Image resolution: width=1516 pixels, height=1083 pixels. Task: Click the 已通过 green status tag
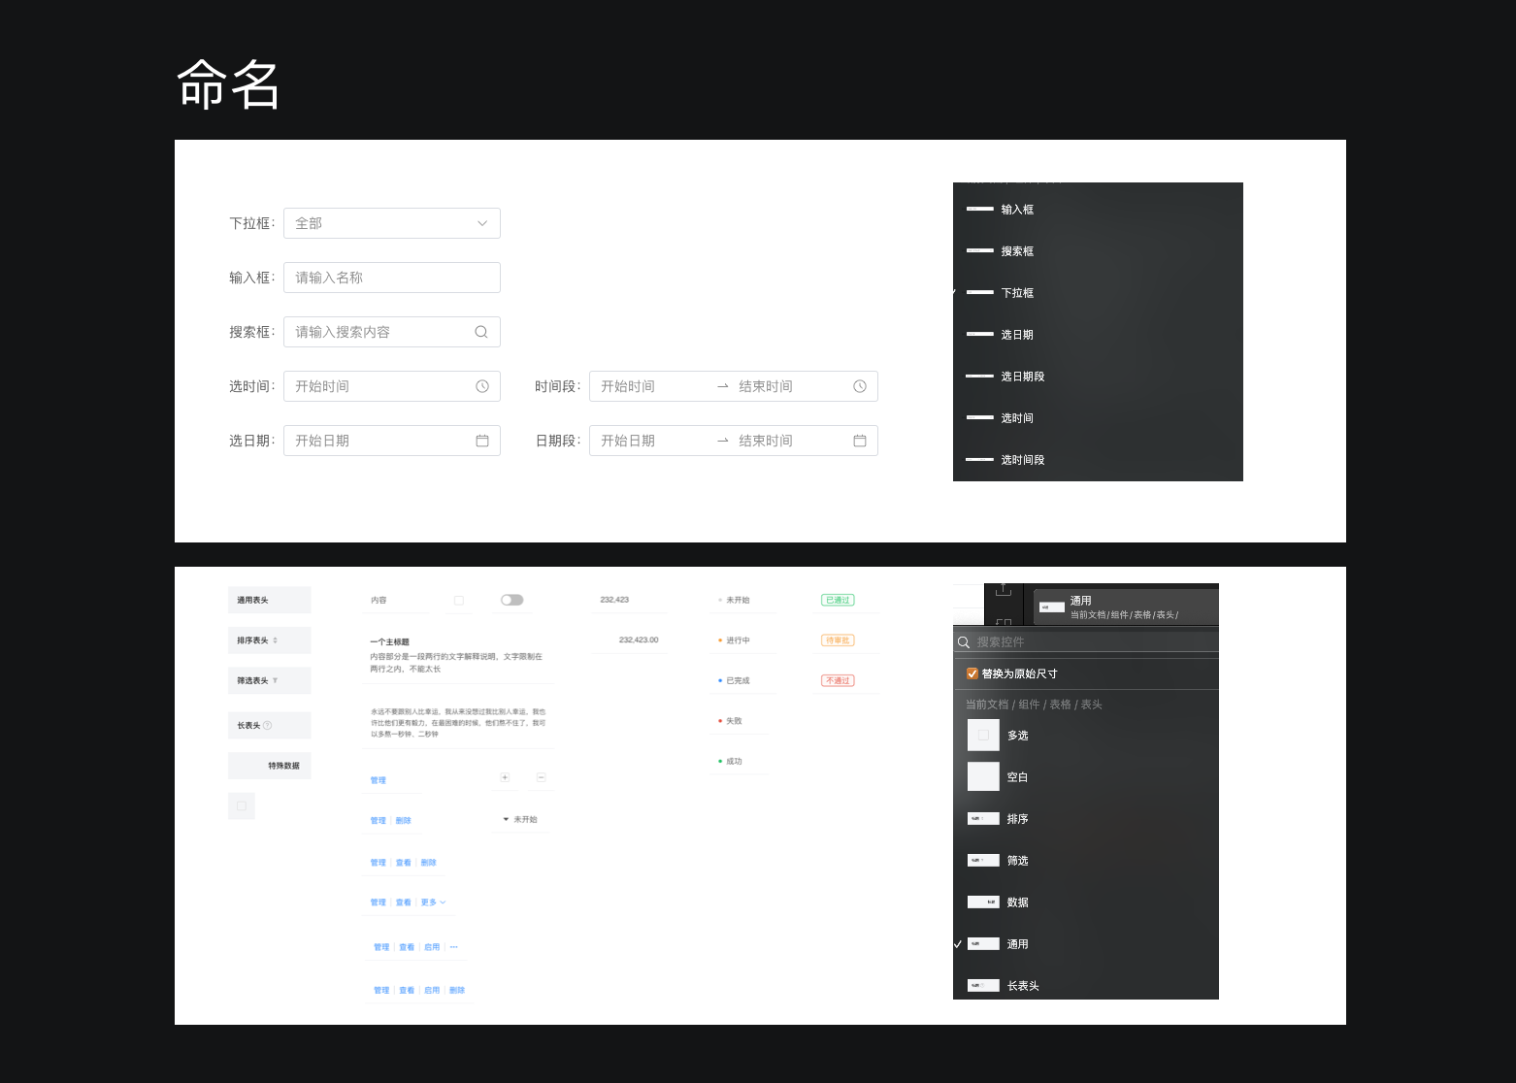(x=837, y=600)
